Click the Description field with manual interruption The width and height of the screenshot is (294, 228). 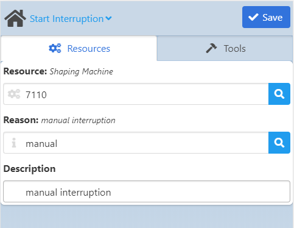pyautogui.click(x=147, y=191)
